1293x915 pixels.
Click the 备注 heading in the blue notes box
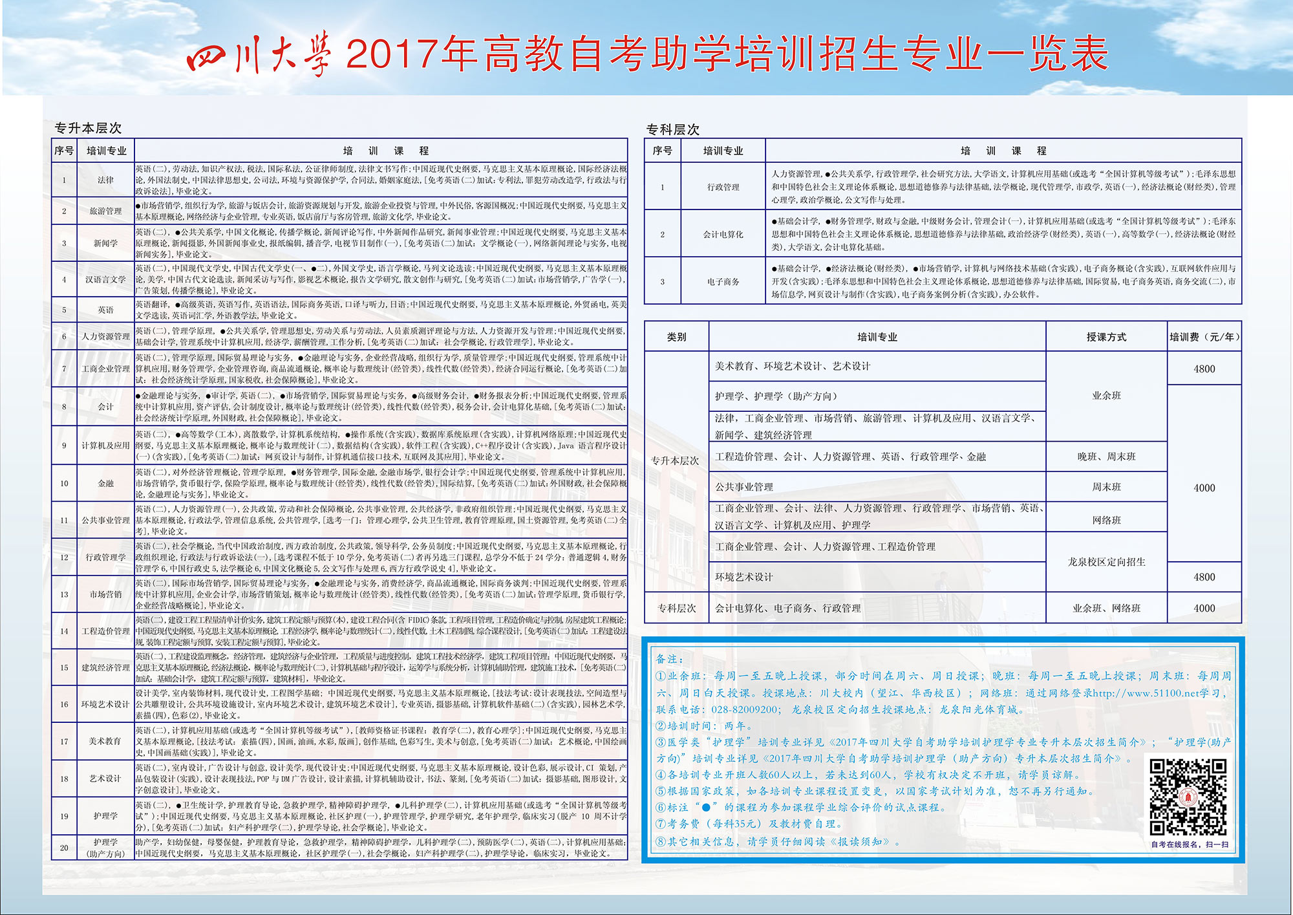coord(669,659)
